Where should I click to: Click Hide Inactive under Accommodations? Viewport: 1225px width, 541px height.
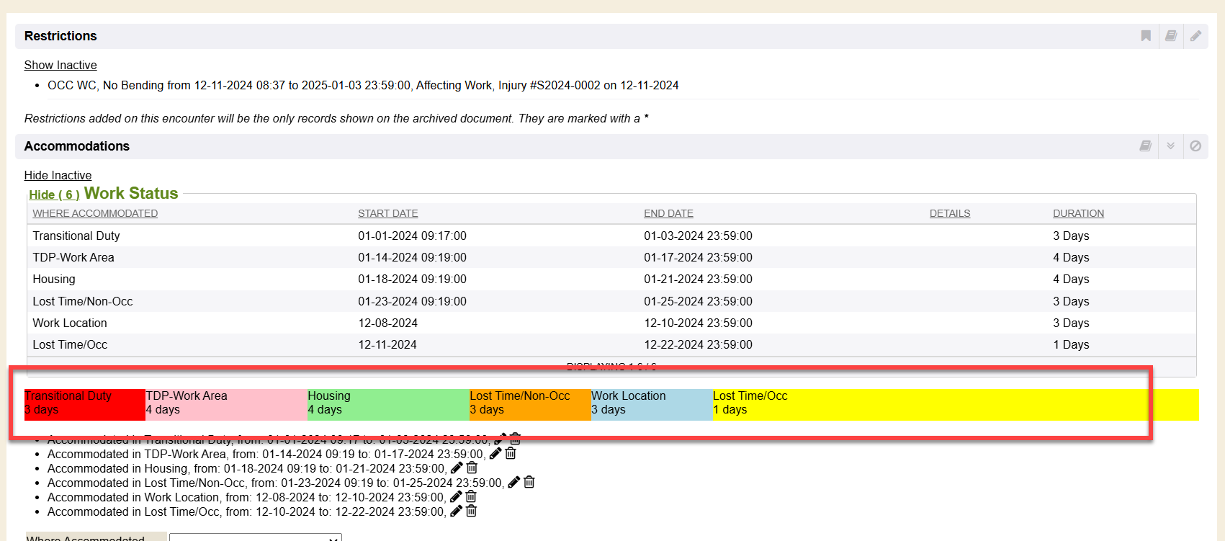tap(58, 175)
